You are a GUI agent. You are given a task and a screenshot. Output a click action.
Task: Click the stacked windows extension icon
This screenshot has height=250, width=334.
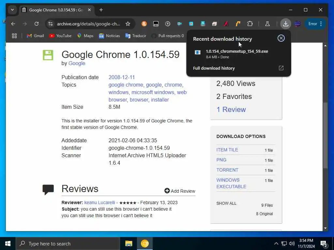tap(215, 24)
